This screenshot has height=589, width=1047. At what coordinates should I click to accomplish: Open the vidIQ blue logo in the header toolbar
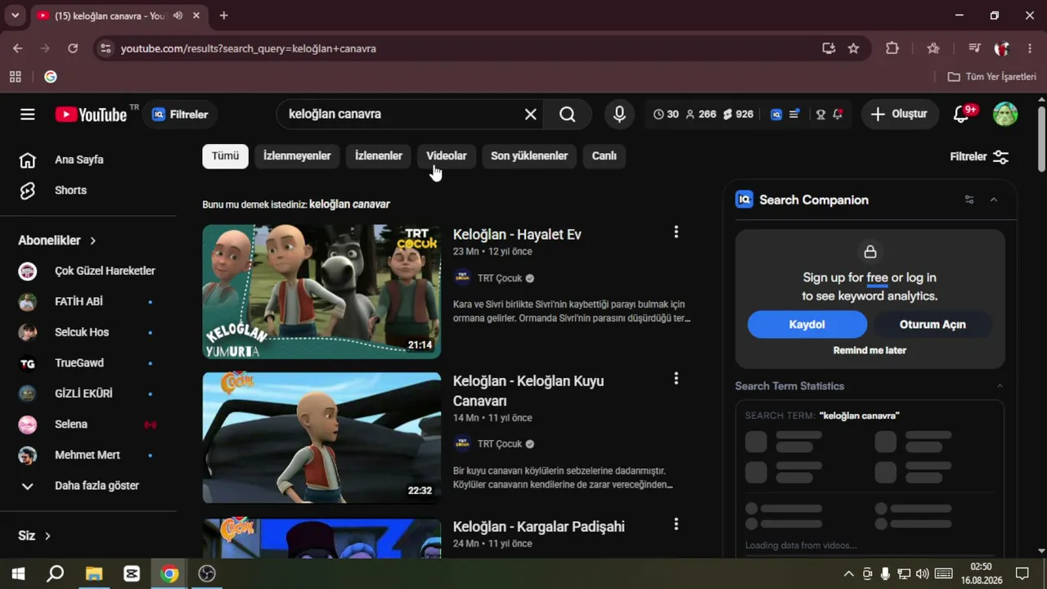click(776, 115)
